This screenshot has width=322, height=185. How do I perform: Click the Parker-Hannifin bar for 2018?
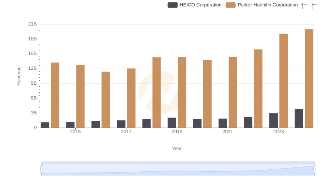[x=157, y=92]
